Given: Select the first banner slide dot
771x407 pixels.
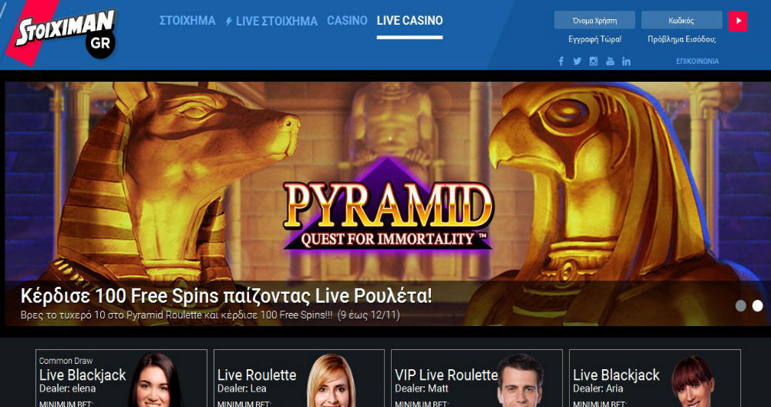Looking at the screenshot, I should [740, 306].
